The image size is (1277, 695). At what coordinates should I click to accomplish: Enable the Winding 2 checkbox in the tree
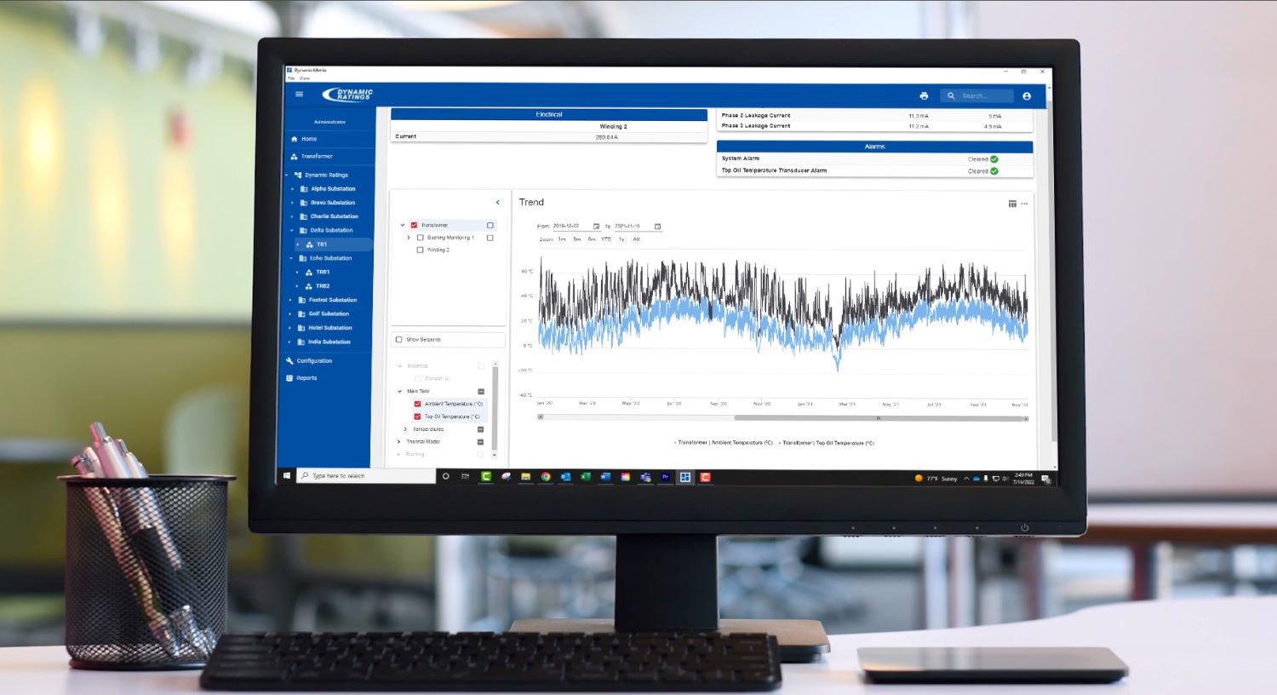point(419,250)
